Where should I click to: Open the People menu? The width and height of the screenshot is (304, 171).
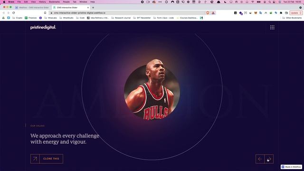click(66, 2)
